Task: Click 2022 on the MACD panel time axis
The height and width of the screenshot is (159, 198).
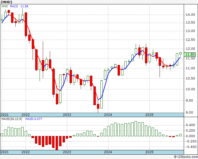Action: (26, 152)
